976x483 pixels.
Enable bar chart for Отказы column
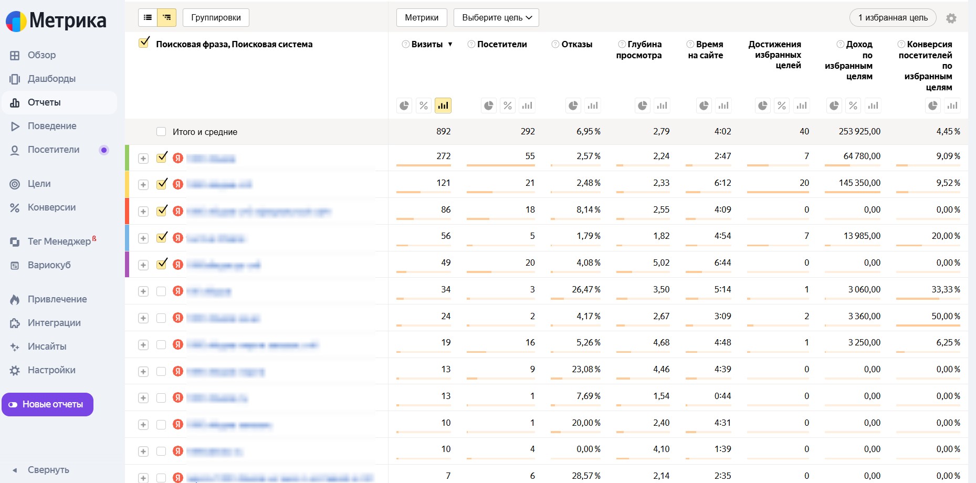[x=593, y=106]
